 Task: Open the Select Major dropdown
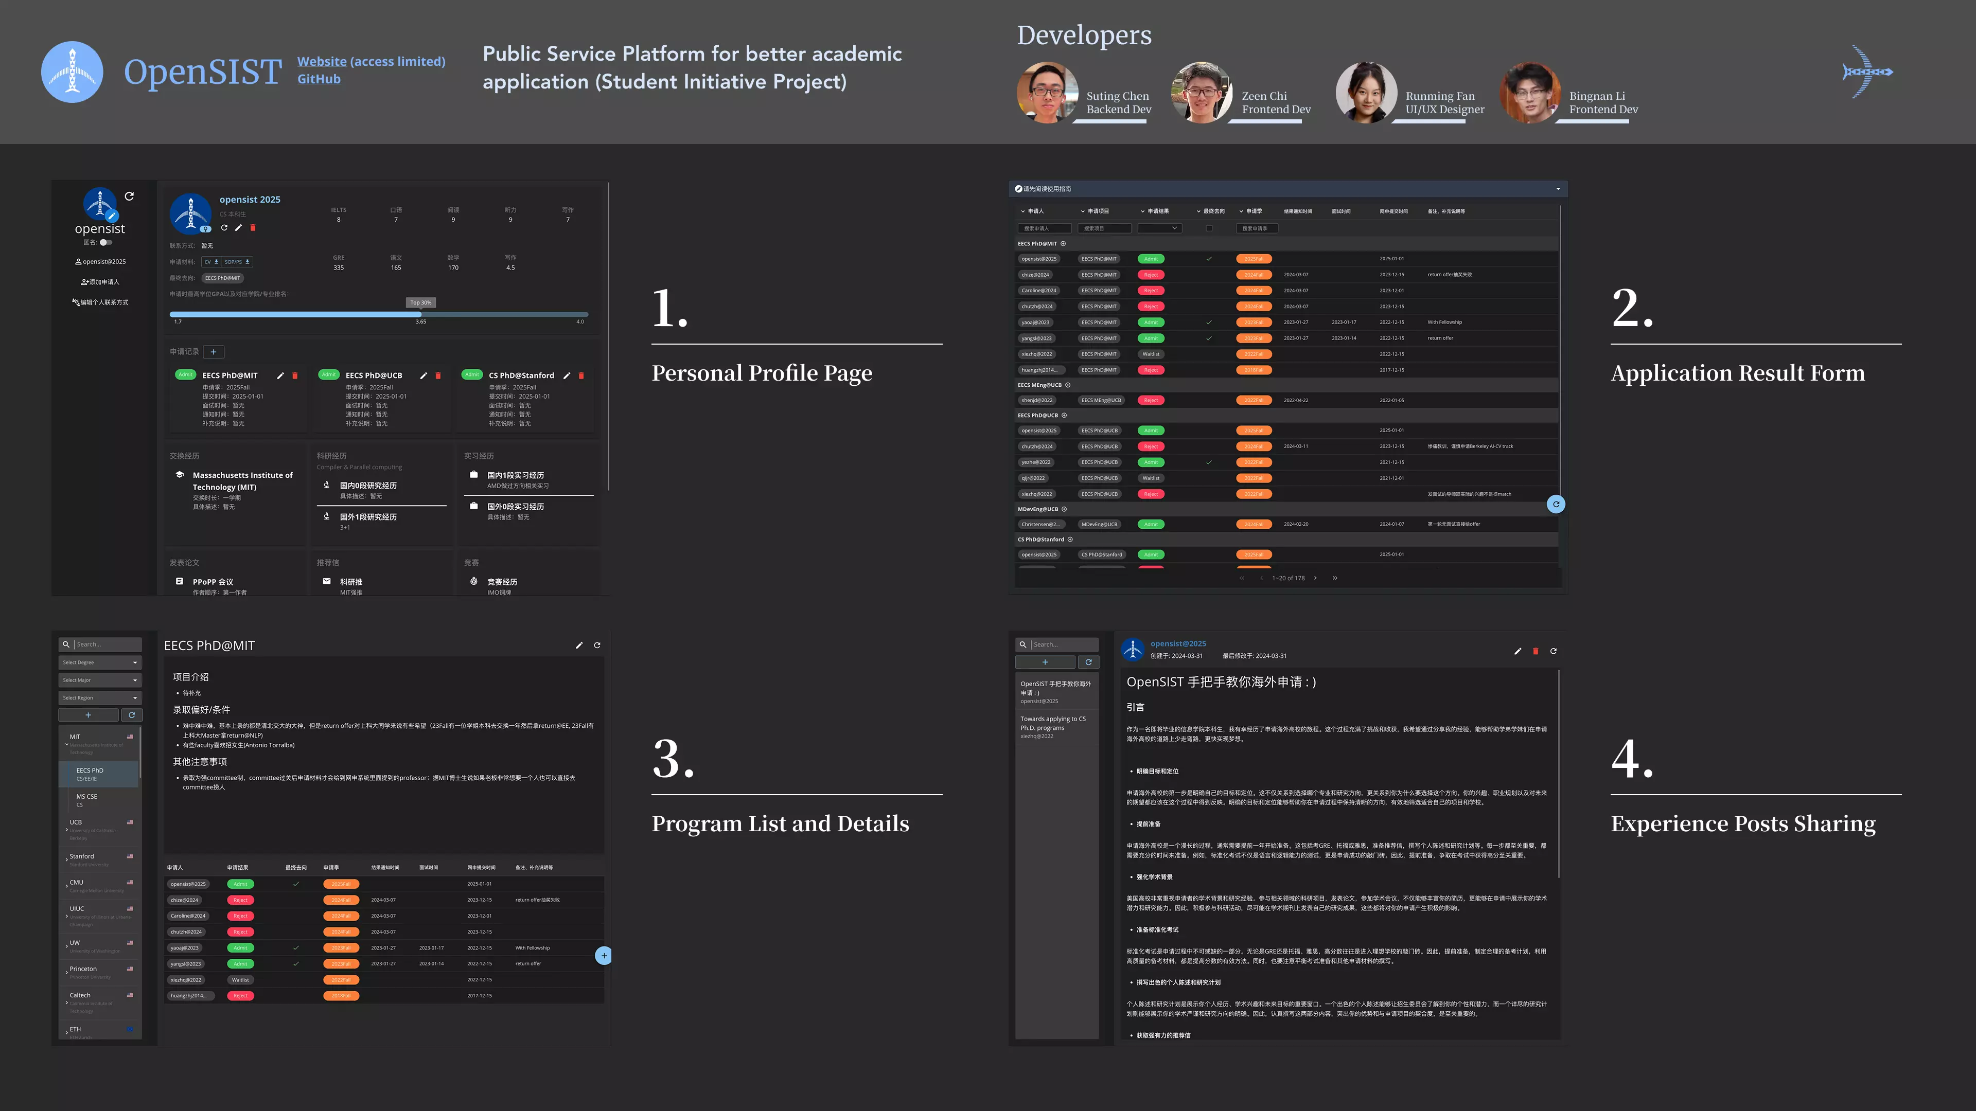(100, 680)
